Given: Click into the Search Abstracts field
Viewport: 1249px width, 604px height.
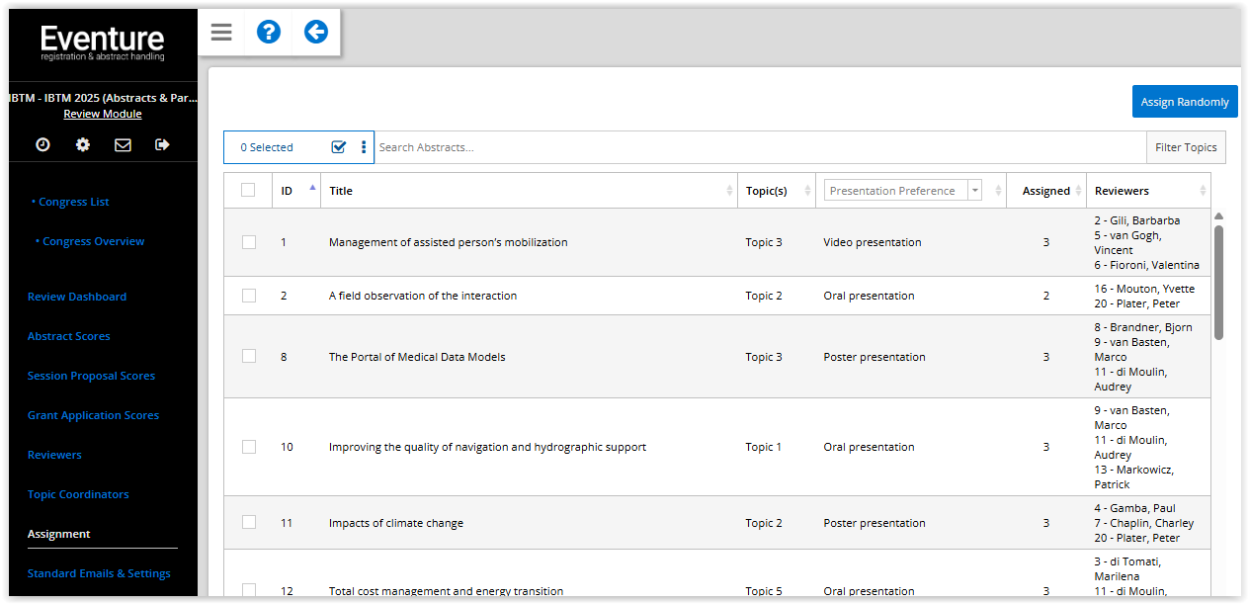Looking at the screenshot, I should tap(759, 147).
